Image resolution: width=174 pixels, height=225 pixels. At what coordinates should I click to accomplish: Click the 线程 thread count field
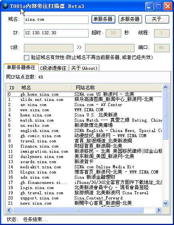(162, 33)
